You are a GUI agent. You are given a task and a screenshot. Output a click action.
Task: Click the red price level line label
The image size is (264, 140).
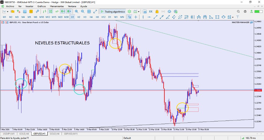258,90
